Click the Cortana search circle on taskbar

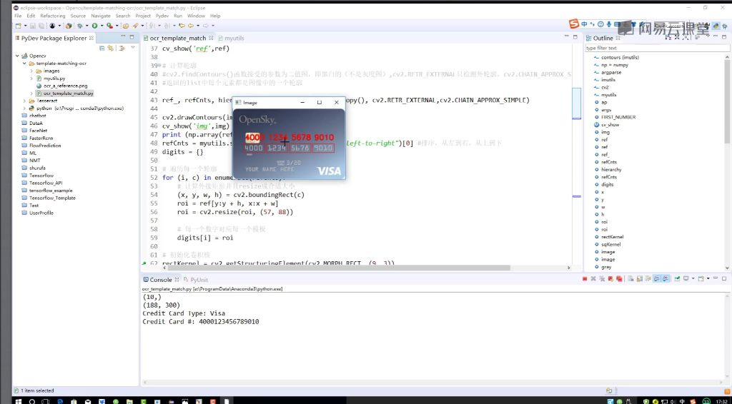click(31, 400)
